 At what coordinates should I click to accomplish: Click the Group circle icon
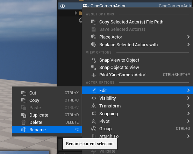[x=94, y=129]
